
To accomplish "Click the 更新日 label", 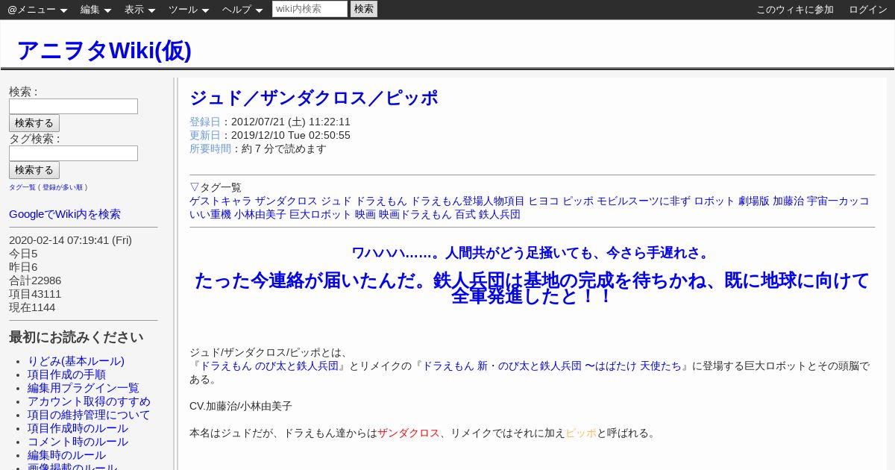I will 205,135.
